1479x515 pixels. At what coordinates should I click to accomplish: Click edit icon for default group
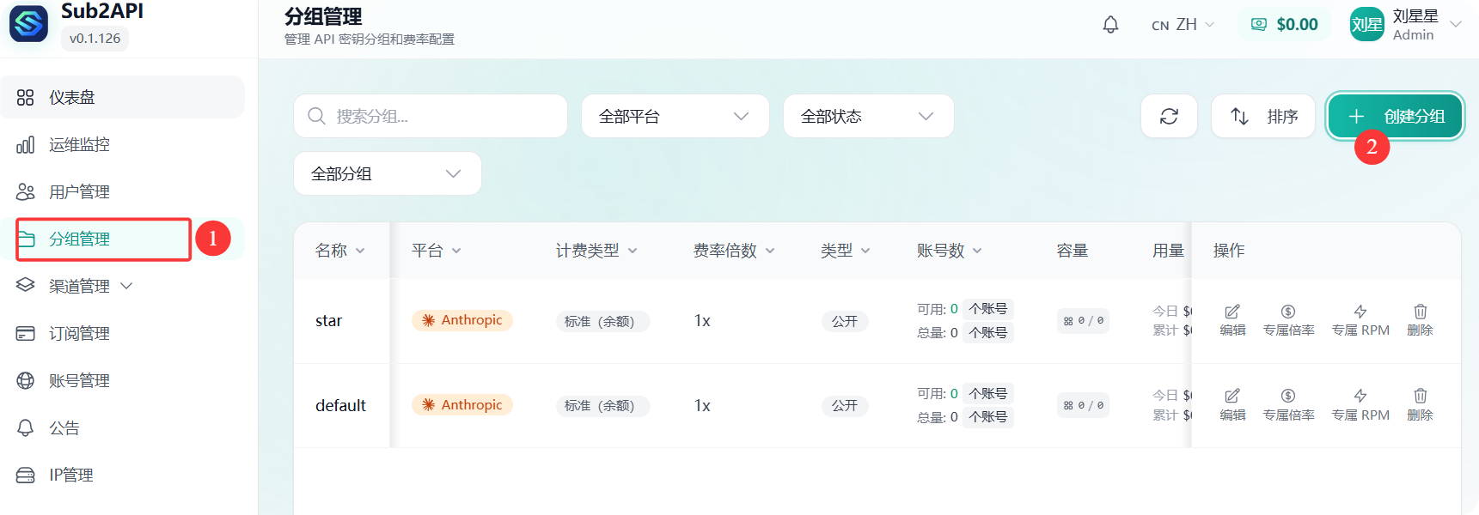click(1232, 404)
